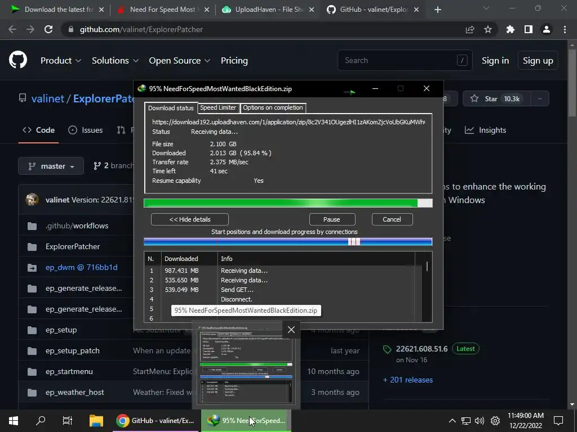Show hidden tray icons chevron
Screen dimensions: 577x432
(x=452, y=421)
